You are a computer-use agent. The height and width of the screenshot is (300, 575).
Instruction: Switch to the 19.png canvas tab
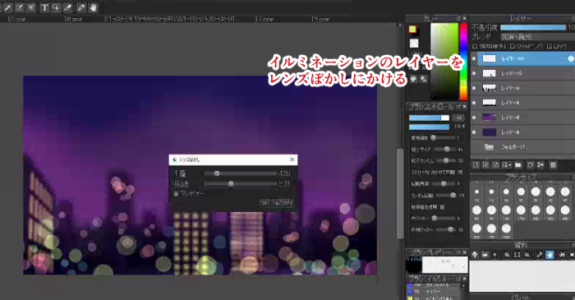320,19
